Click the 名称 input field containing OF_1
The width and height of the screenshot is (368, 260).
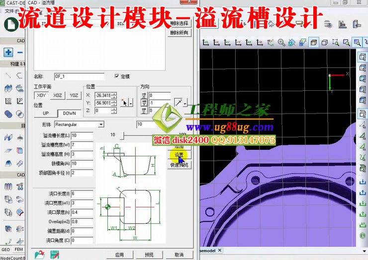coord(79,76)
